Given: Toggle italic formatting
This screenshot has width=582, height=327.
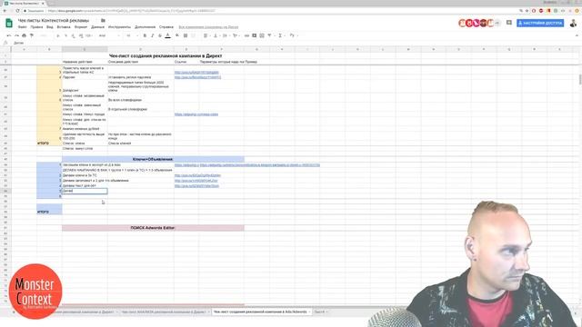Looking at the screenshot, I should [x=152, y=35].
